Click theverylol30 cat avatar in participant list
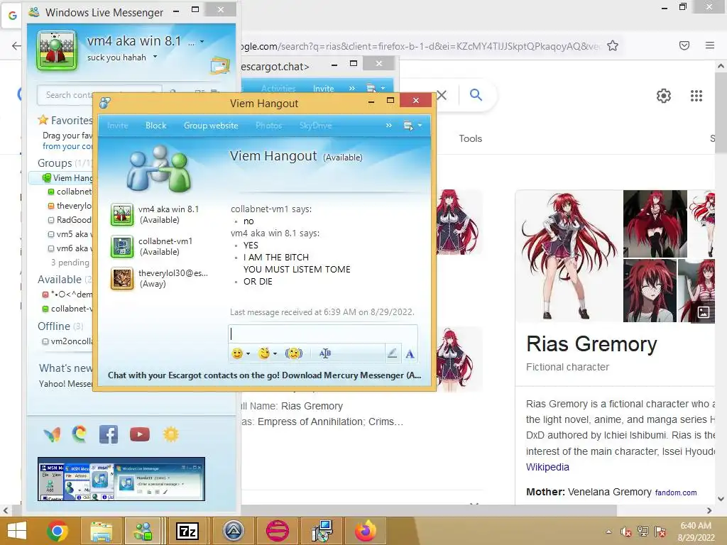 point(122,278)
